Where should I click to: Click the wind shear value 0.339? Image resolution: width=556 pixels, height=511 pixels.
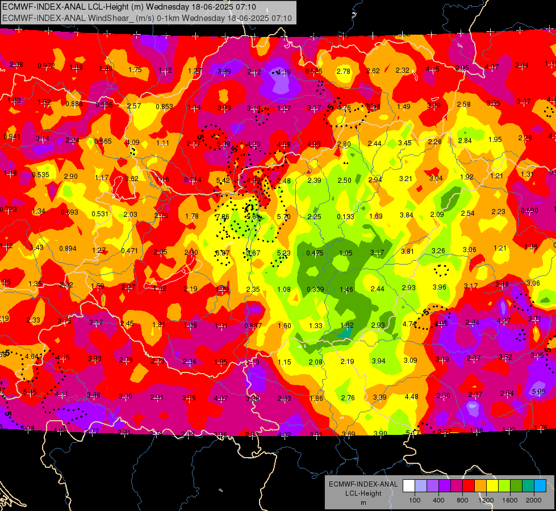point(315,289)
